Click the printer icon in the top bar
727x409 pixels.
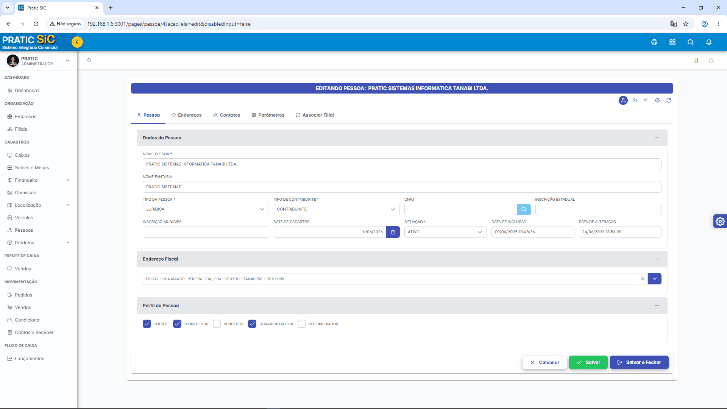coord(654,42)
